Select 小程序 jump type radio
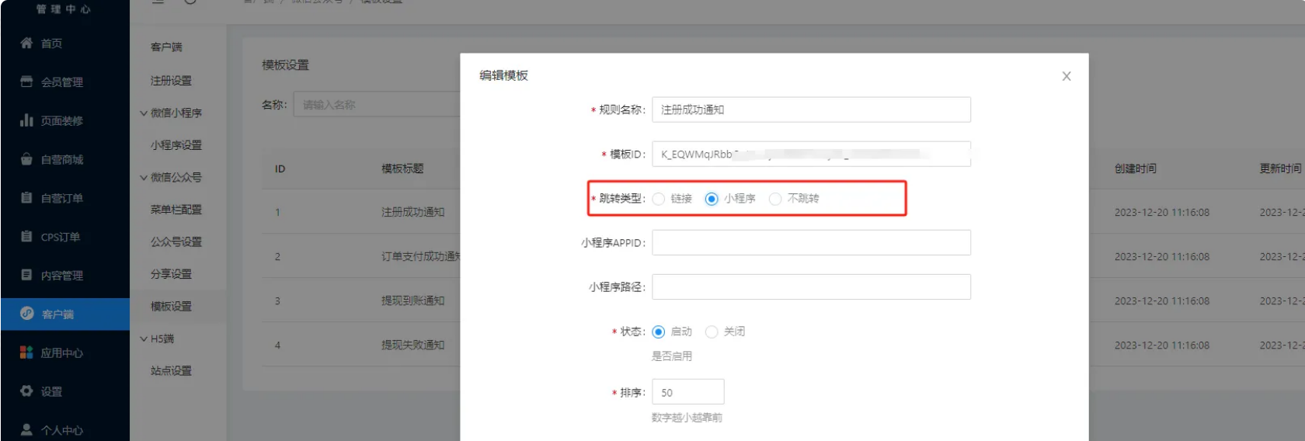Screen dimensions: 1305x441 point(712,199)
